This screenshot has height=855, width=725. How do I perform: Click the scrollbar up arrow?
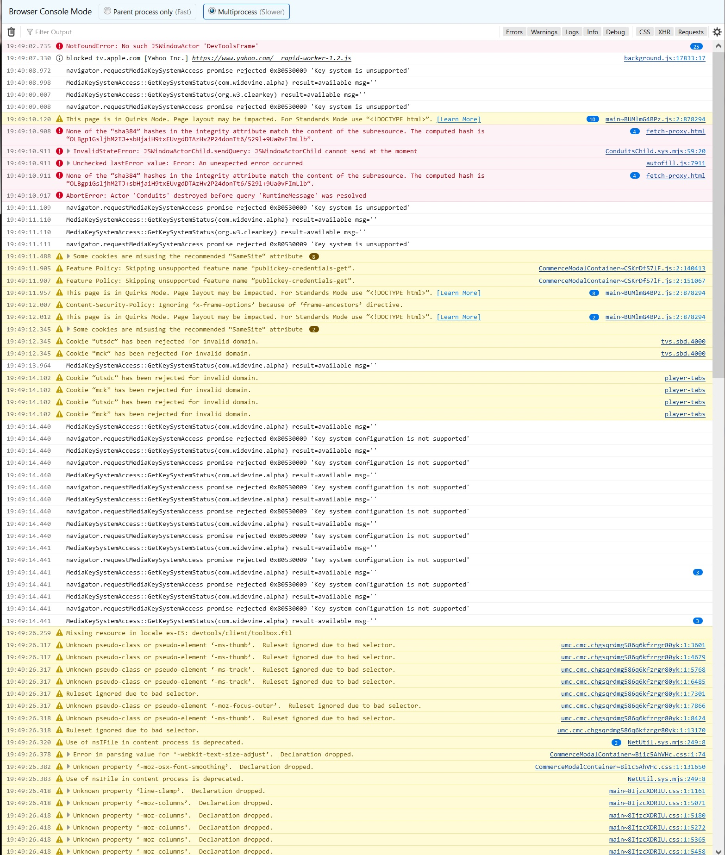point(718,46)
